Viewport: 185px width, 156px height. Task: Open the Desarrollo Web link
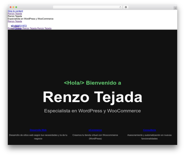[x=38, y=130]
